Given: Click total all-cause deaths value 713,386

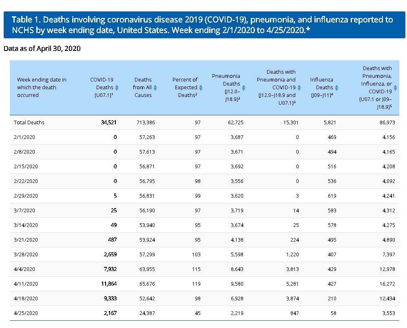Looking at the screenshot, I should coord(146,122).
